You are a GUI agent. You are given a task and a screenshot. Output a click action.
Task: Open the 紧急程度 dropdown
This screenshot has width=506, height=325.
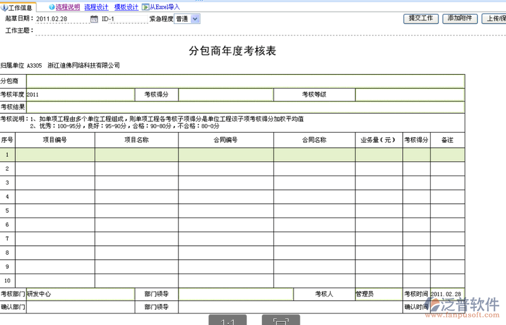click(194, 19)
